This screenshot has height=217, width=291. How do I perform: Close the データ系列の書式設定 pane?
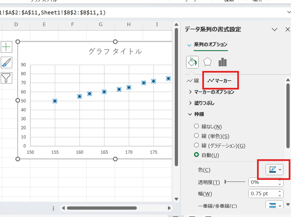(x=287, y=29)
